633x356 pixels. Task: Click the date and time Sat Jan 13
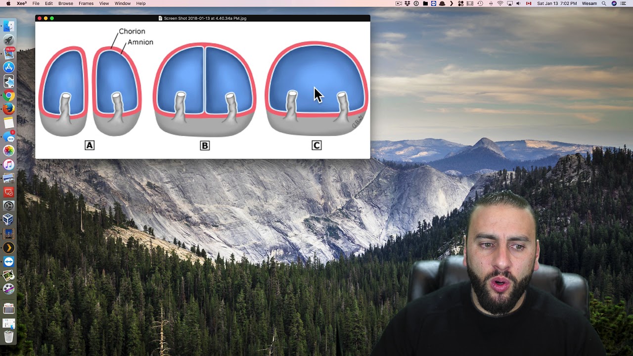click(x=557, y=3)
